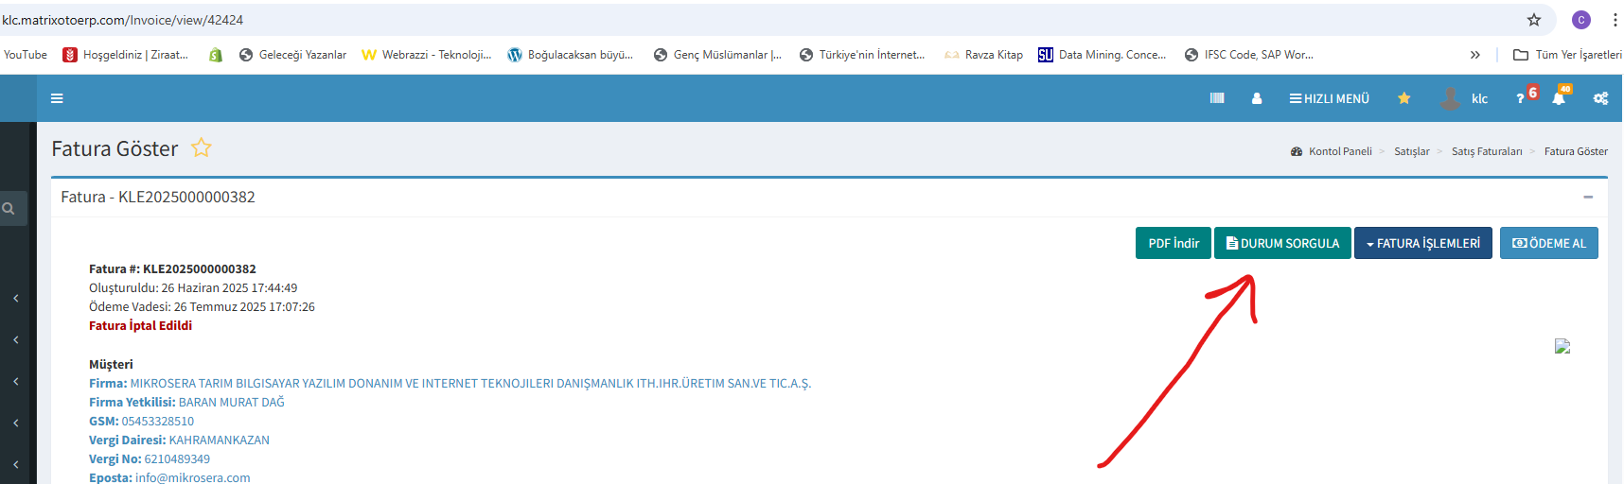Click the barcode icon in header
This screenshot has width=1624, height=484.
coord(1217,98)
